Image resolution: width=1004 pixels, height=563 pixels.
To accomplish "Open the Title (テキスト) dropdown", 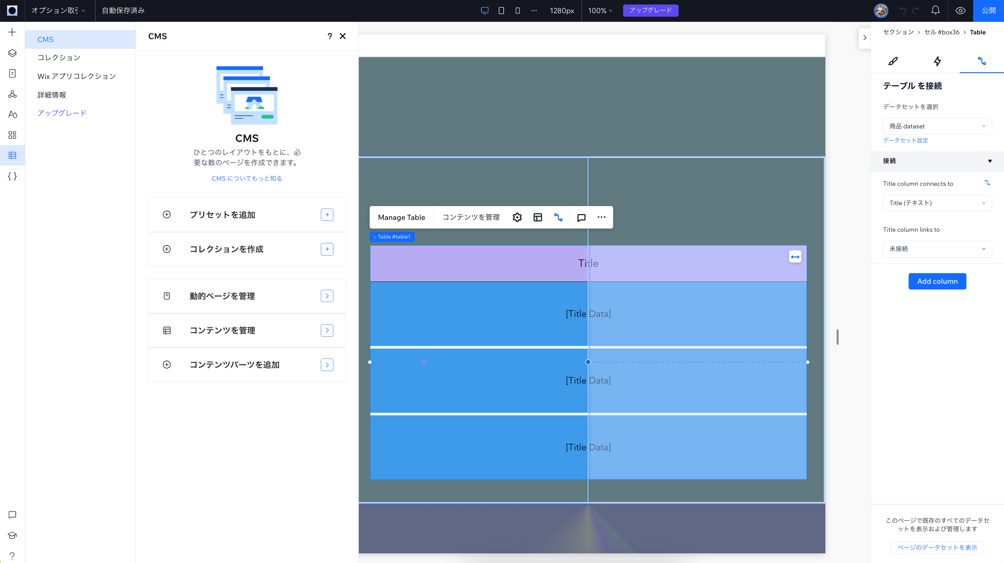I will click(937, 203).
